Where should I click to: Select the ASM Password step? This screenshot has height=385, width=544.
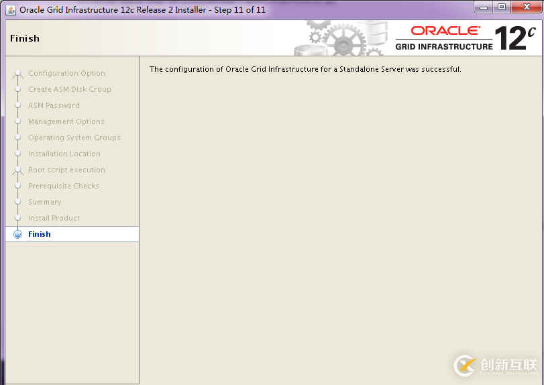[x=54, y=105]
